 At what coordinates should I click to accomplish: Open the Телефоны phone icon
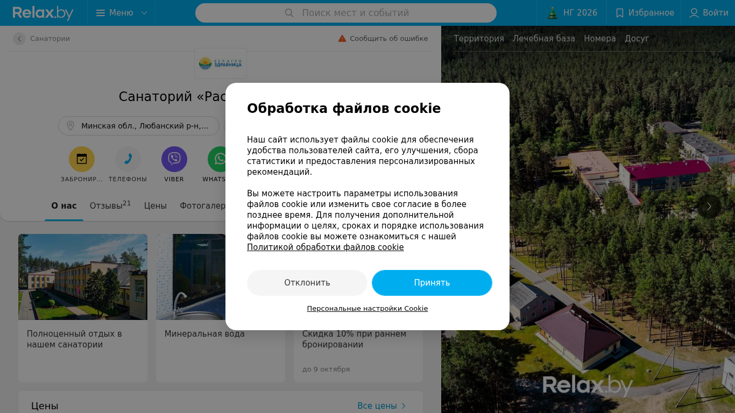(128, 159)
